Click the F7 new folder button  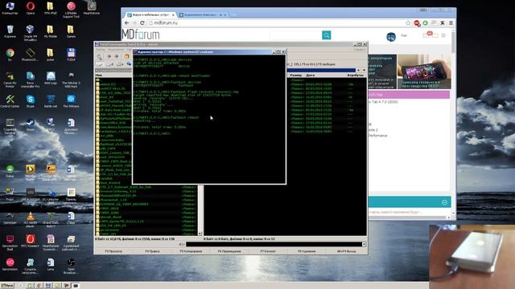coord(268,251)
